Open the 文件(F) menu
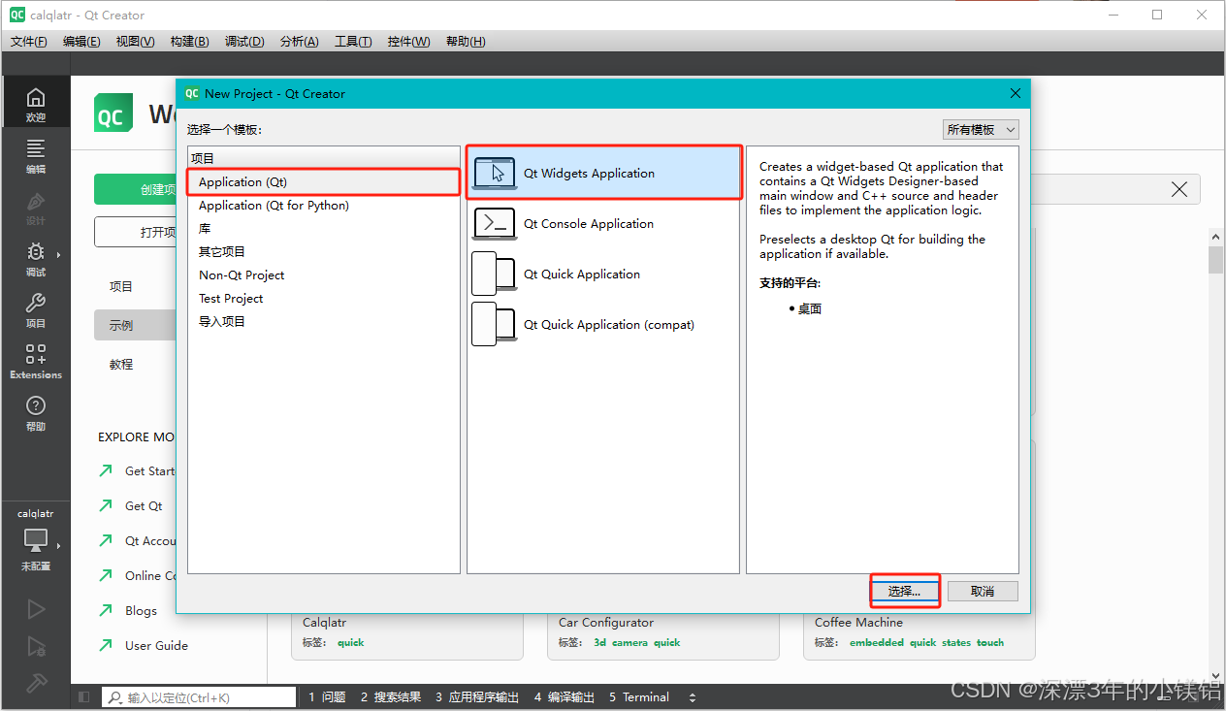 28,41
